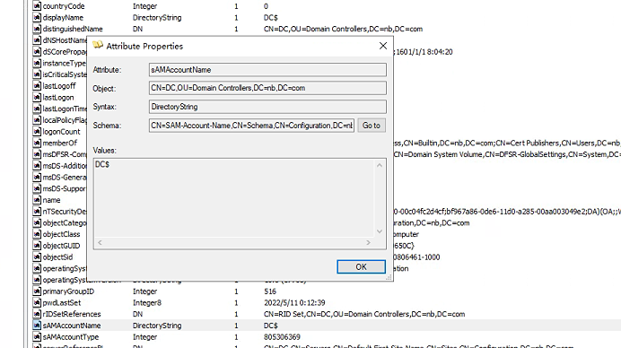
Task: Select the primaryGroupID attribute name
Action: (x=68, y=291)
